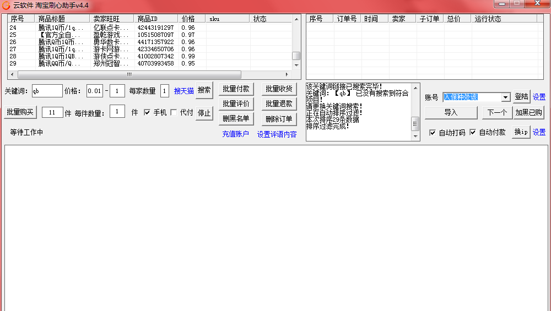Image resolution: width=551 pixels, height=311 pixels.
Task: Focus the 每家数量 quantity field
Action: pyautogui.click(x=164, y=91)
